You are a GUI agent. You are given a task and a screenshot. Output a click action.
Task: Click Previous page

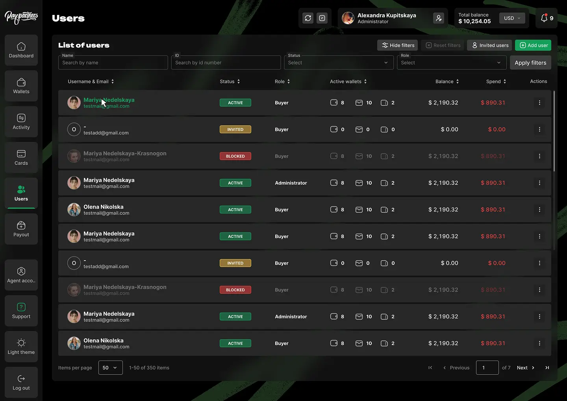pyautogui.click(x=456, y=368)
